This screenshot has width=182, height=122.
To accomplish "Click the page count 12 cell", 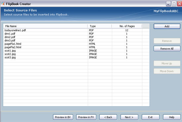I will (127, 30).
